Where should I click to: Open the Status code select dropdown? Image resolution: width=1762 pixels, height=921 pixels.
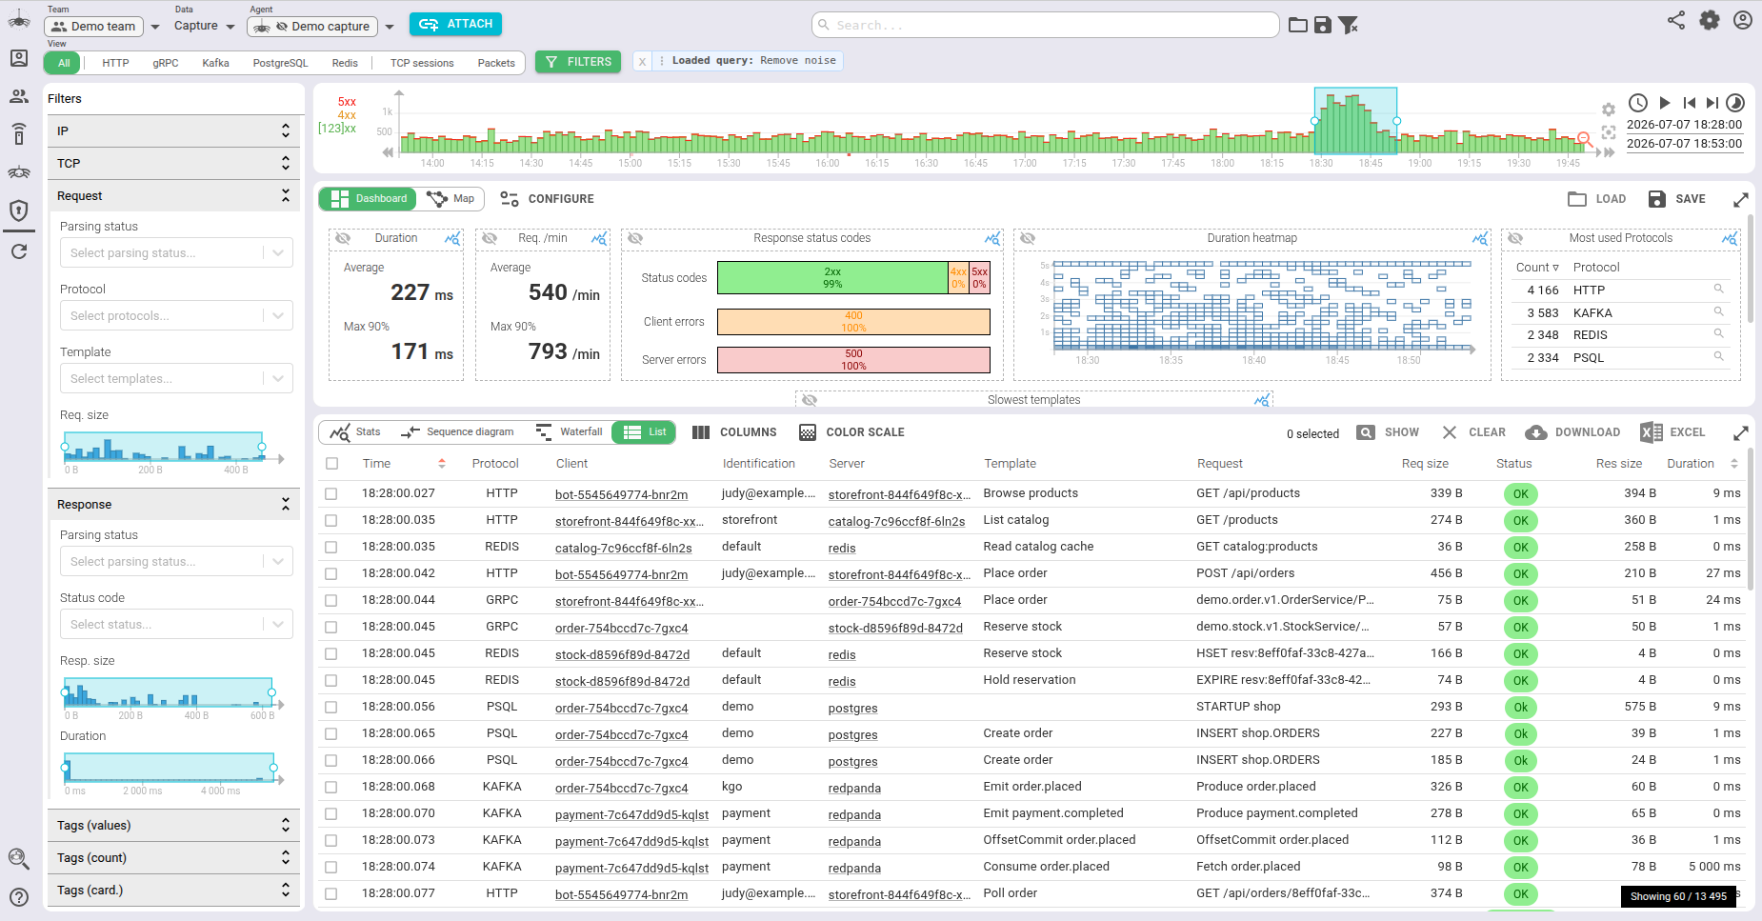coord(176,625)
